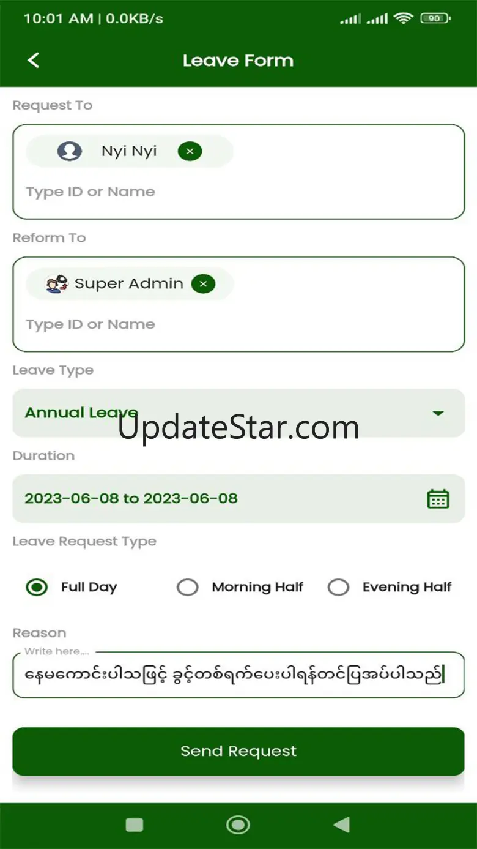Open the Duration date range field
This screenshot has height=849, width=477.
214,499
